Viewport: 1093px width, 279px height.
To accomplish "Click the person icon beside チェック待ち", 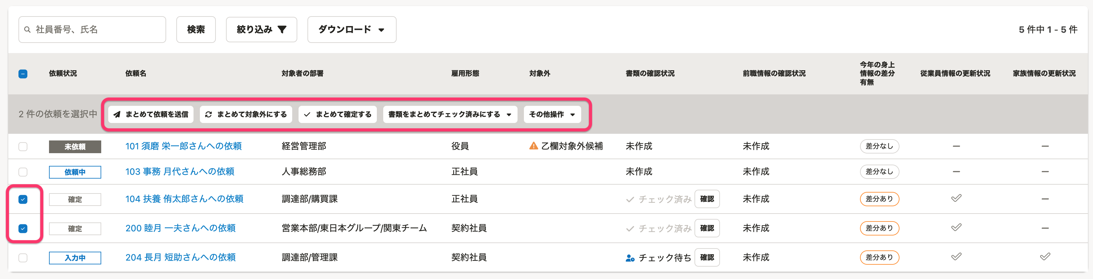I will point(630,258).
